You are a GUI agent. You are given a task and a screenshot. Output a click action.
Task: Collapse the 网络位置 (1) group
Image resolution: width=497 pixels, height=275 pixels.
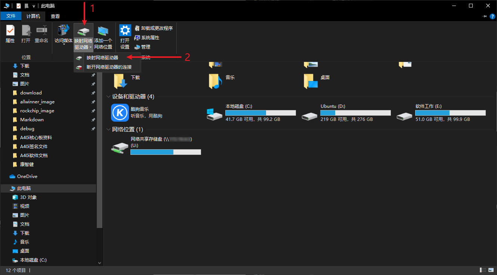tap(108, 130)
